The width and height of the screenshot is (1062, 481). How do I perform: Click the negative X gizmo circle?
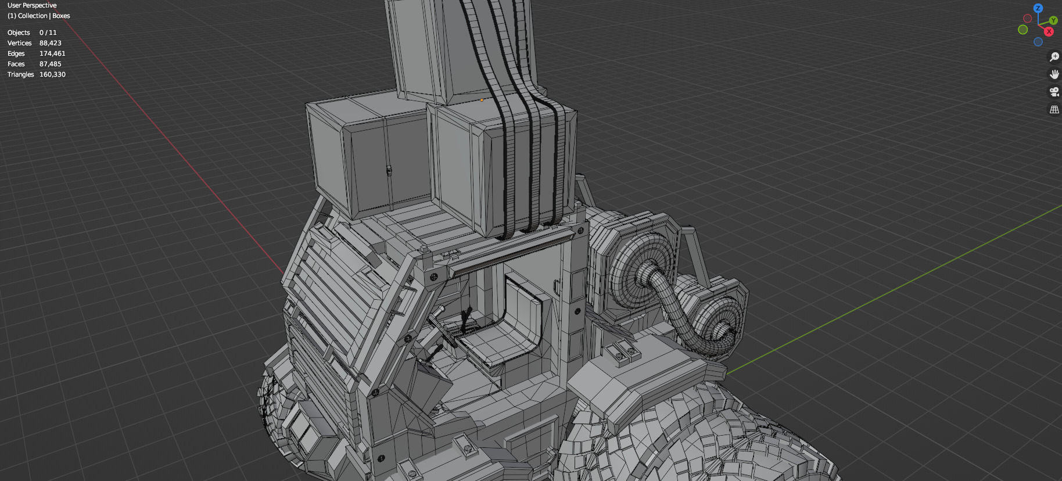point(1028,19)
